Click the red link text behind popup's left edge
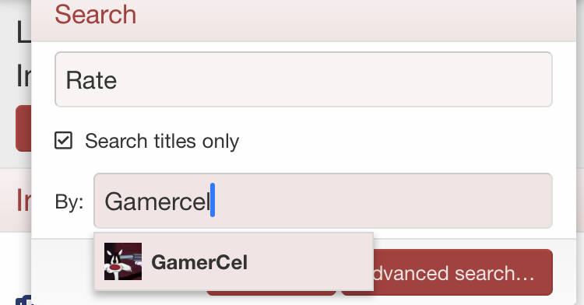This screenshot has width=584, height=305. point(23,200)
